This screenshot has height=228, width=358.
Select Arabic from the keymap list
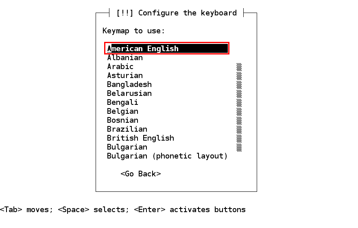click(x=120, y=67)
